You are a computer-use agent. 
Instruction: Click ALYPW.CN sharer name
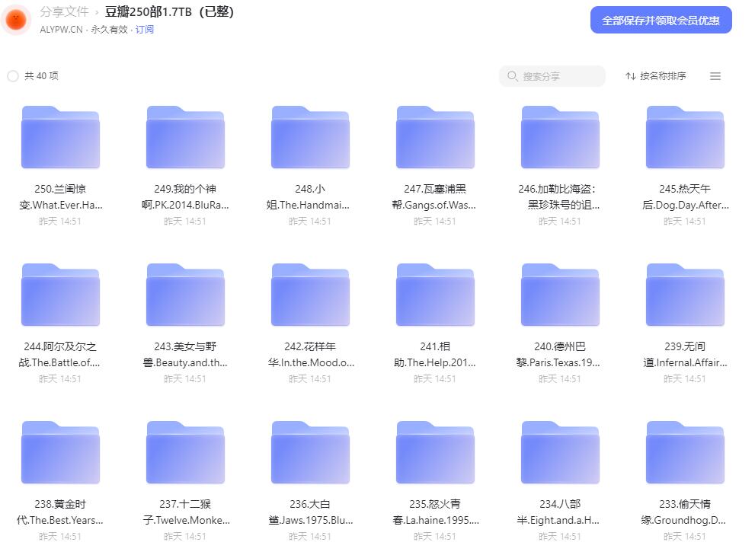(x=61, y=30)
